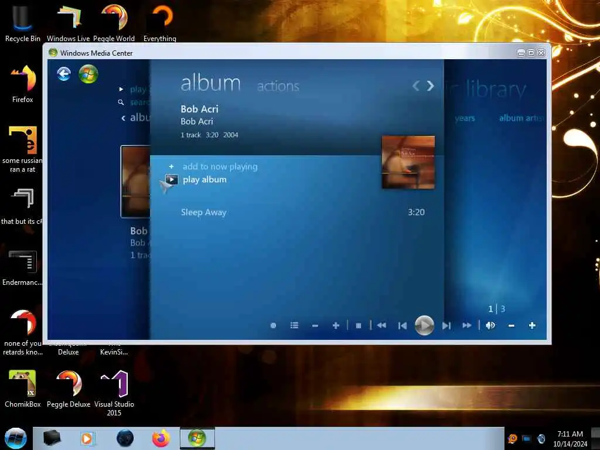Raise volume with the plus button
Image resolution: width=600 pixels, height=450 pixels.
coord(532,325)
